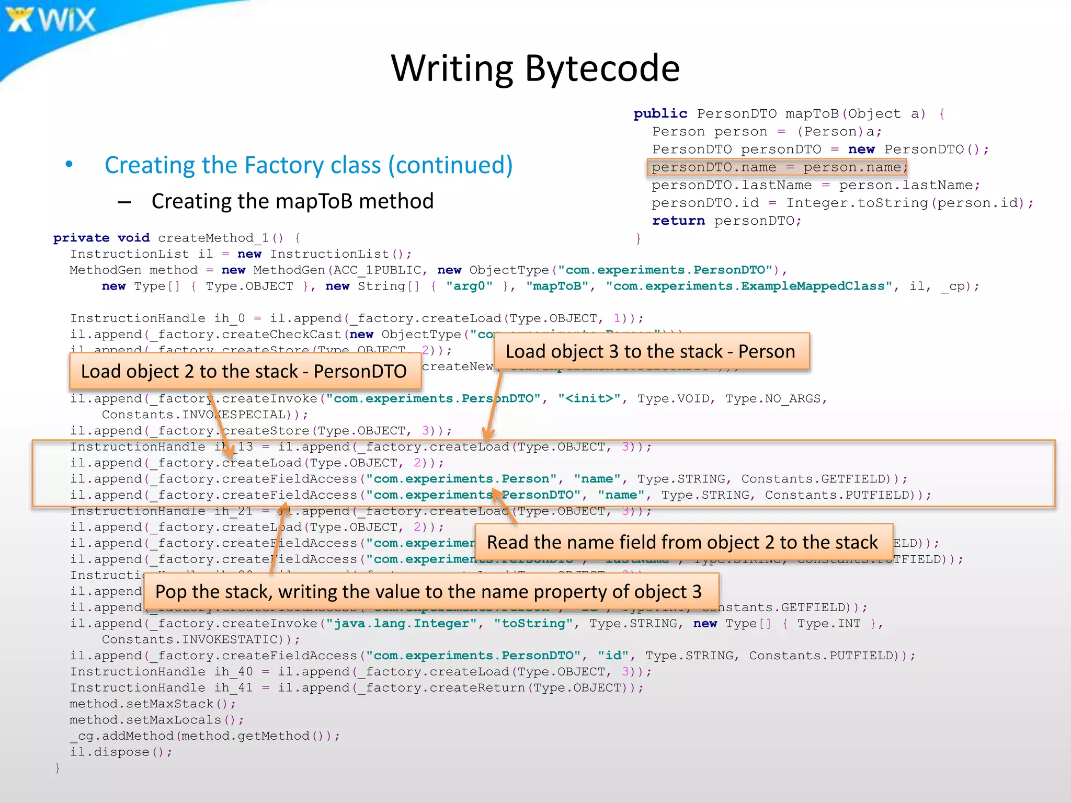The height and width of the screenshot is (803, 1071).
Task: Click the 'Read the name field from object 2' callout
Action: point(682,543)
